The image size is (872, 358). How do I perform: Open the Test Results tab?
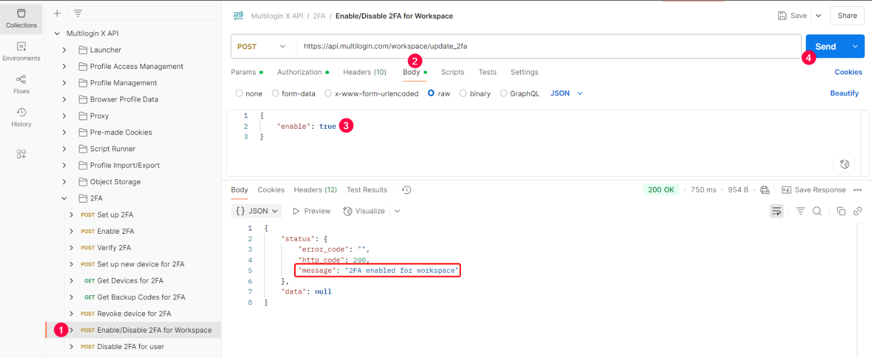coord(366,189)
